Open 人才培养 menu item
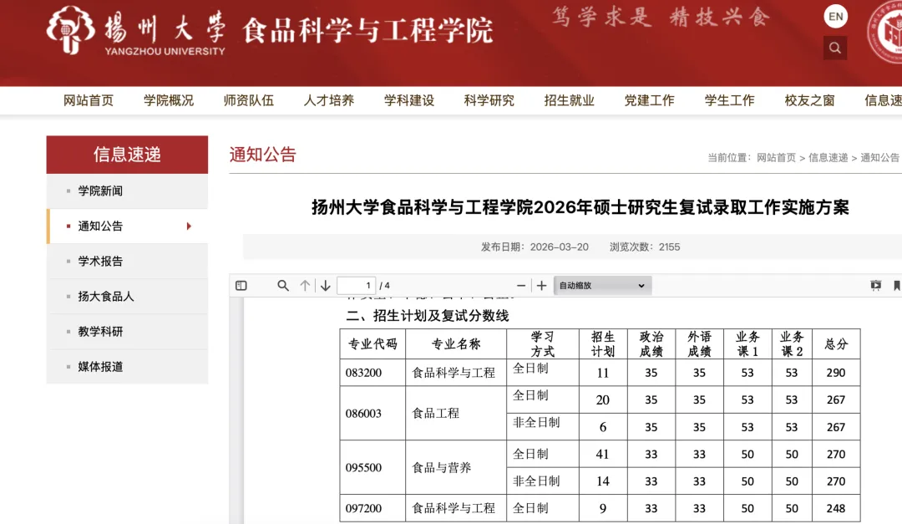The image size is (902, 524). 328,101
